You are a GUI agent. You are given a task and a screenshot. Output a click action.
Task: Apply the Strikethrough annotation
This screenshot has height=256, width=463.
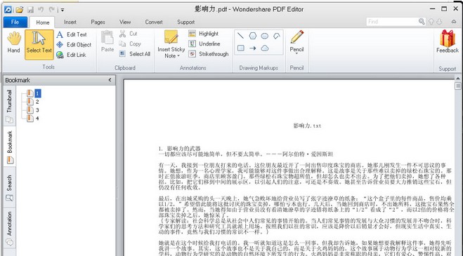[209, 54]
